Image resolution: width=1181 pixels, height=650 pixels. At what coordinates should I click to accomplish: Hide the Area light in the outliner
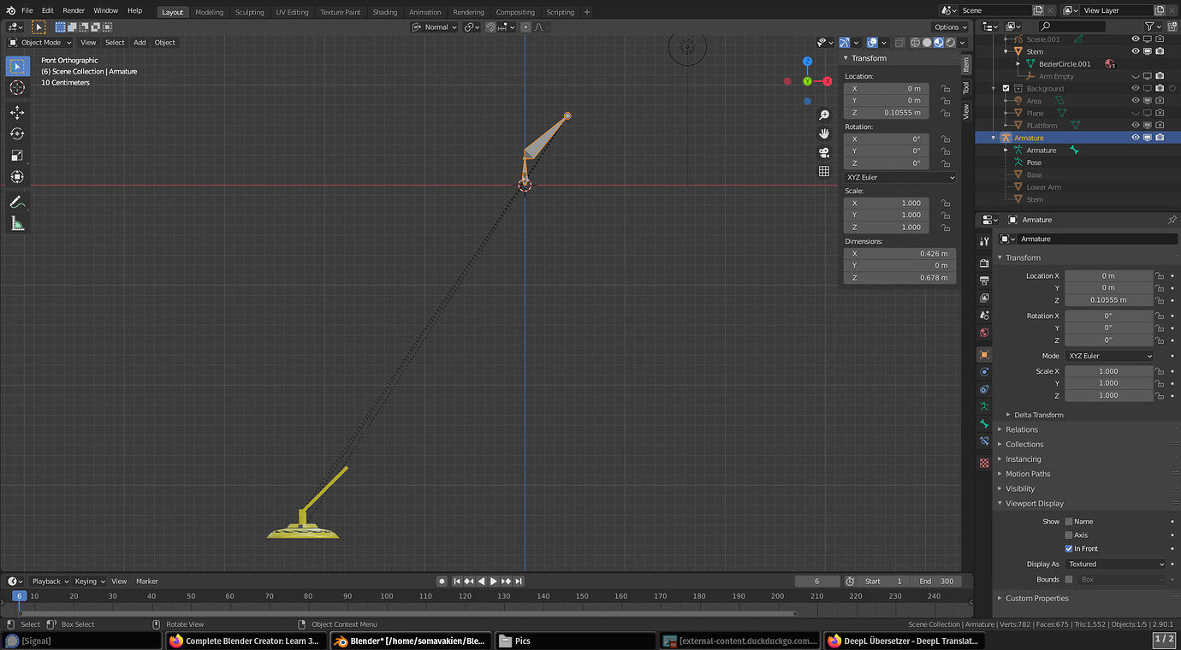1135,100
